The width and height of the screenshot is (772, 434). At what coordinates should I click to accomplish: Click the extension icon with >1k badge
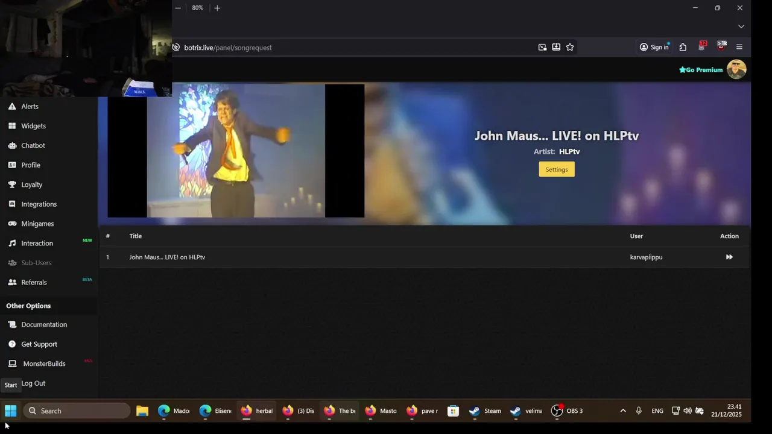click(721, 46)
